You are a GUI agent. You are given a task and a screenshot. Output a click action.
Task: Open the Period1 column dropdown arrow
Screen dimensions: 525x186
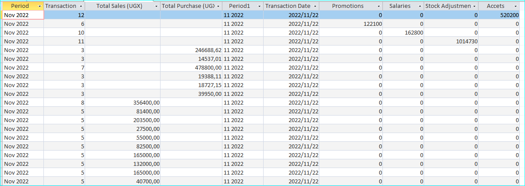pos(260,6)
